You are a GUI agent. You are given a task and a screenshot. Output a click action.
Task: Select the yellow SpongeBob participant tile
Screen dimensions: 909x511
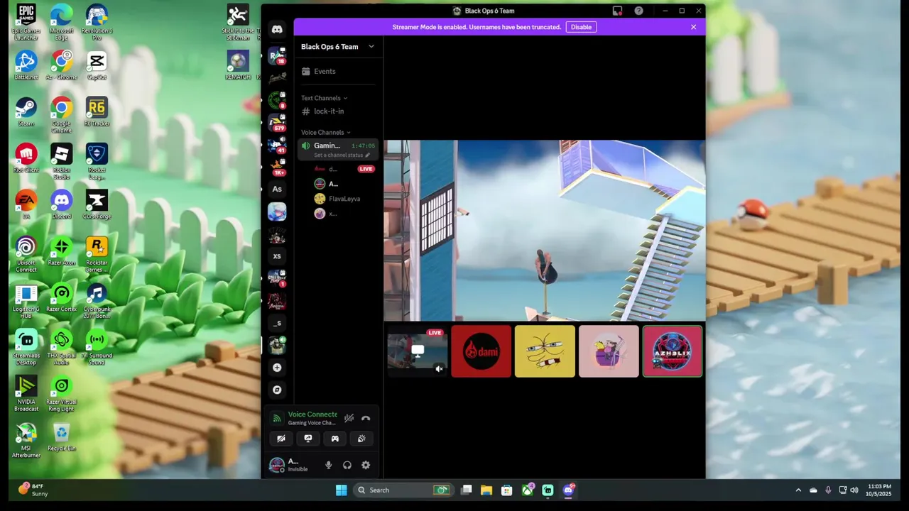(545, 351)
